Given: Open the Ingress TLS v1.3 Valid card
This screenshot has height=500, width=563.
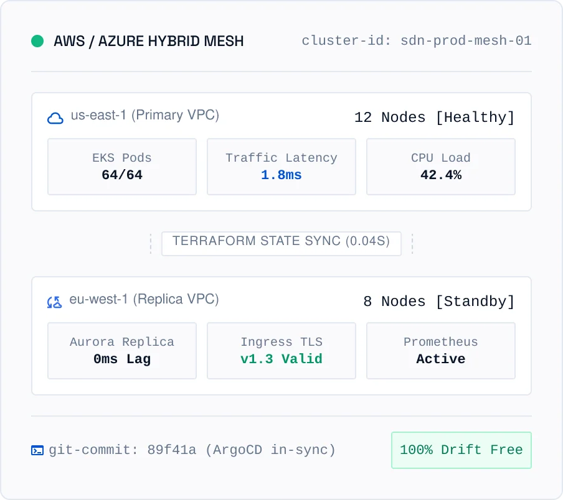Looking at the screenshot, I should [281, 351].
